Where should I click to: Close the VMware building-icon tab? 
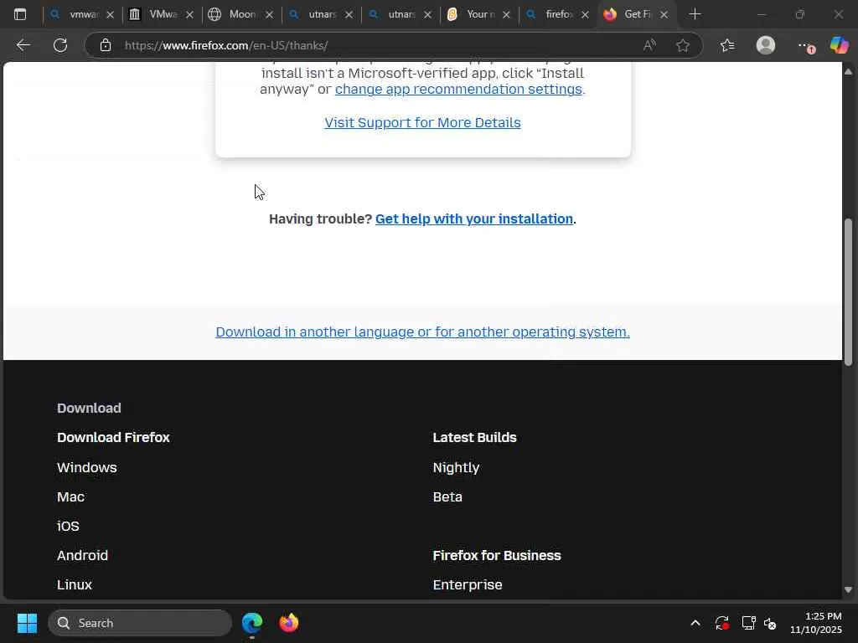pos(189,15)
